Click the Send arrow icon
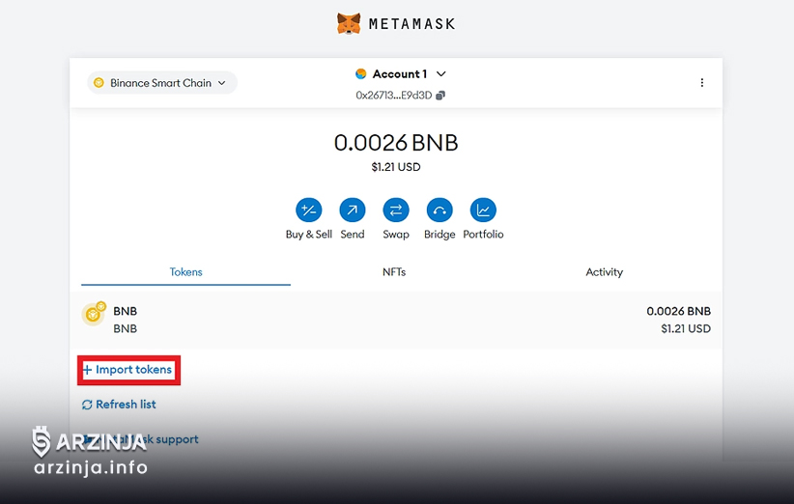794x504 pixels. pyautogui.click(x=353, y=210)
